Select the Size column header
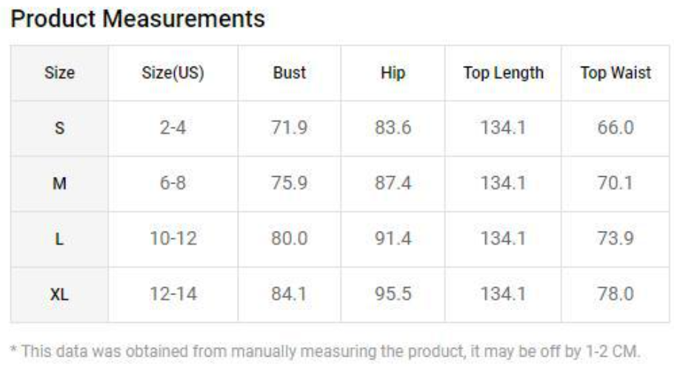The width and height of the screenshot is (674, 370). pos(59,73)
